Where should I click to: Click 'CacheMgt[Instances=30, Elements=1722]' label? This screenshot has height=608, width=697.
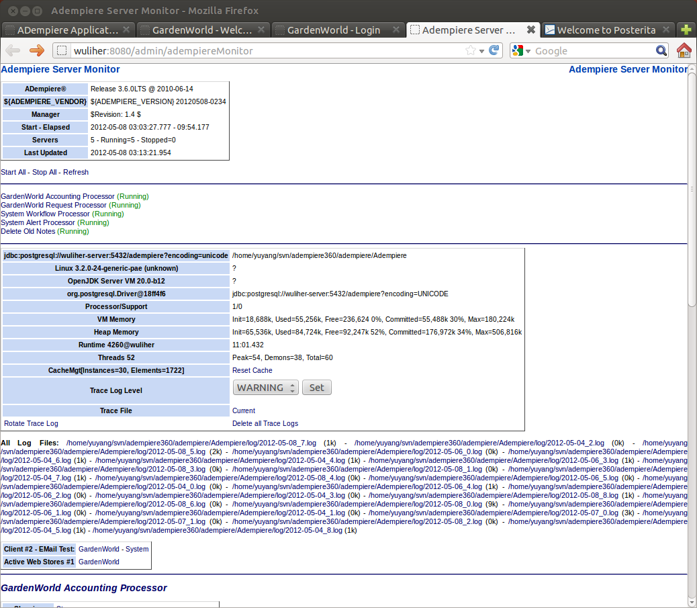tap(116, 370)
